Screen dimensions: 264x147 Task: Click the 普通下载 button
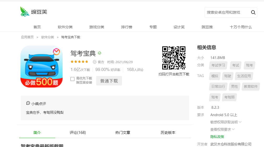click(x=109, y=81)
